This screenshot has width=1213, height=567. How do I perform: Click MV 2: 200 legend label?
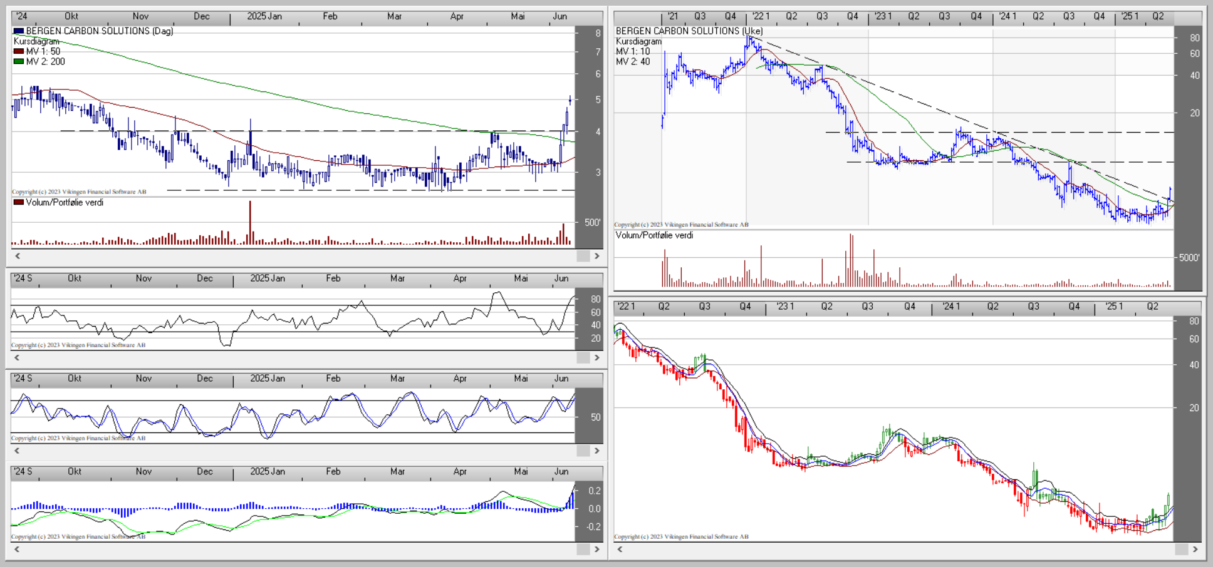46,61
